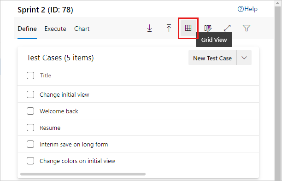Viewport: 282px width, 181px height.
Task: Tick the Resume test case checkbox
Action: coord(30,128)
